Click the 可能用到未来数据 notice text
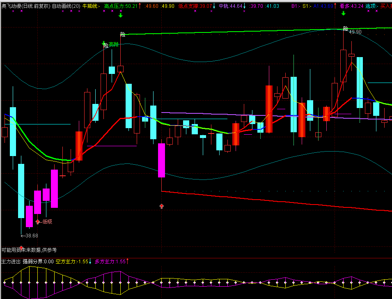The width and height of the screenshot is (392, 299). 29,250
